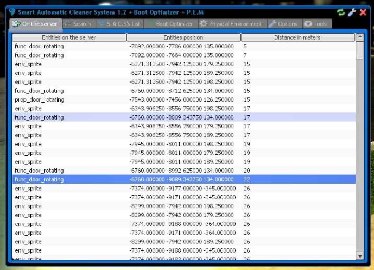This screenshot has height=270, width=374.
Task: Click position cell -7543.000000 -7456.000000 126.250000
Action: [181, 99]
